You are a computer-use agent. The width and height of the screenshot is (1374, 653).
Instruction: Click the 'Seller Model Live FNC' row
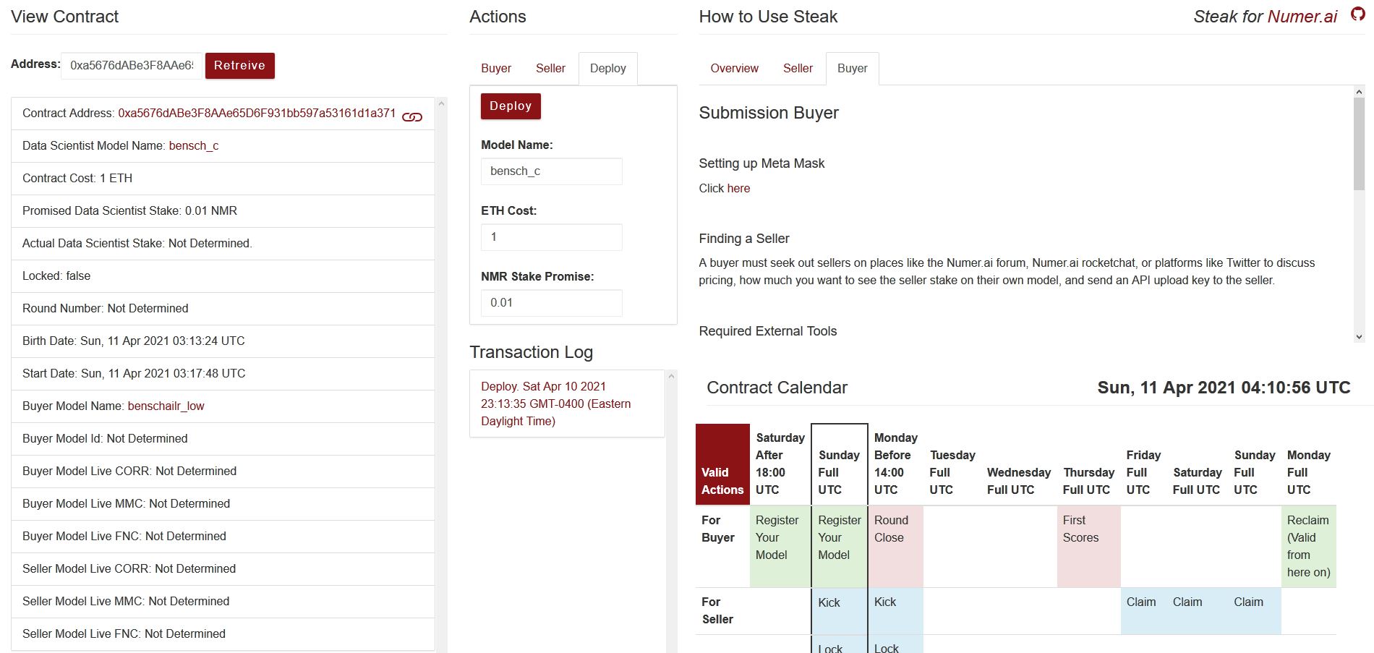223,634
